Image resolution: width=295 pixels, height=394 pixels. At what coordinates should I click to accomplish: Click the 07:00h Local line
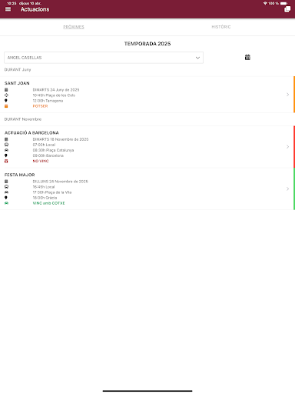pos(44,145)
